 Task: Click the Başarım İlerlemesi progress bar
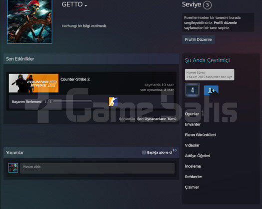click(72, 101)
